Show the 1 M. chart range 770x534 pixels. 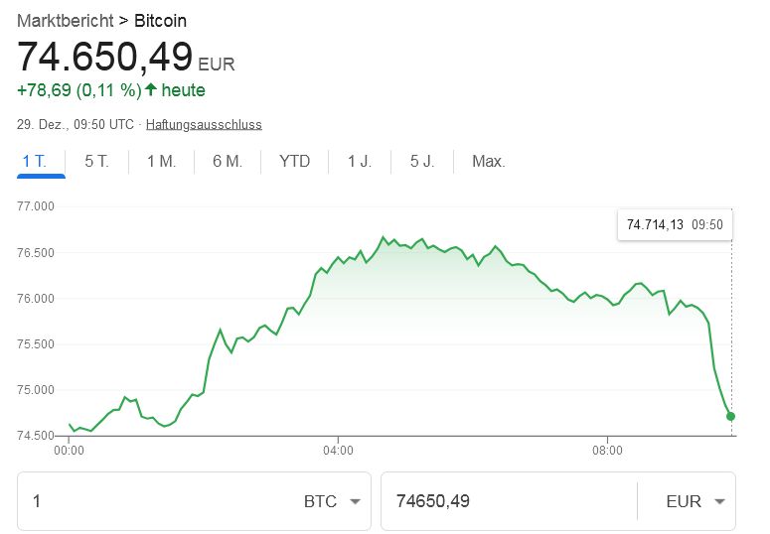[161, 162]
